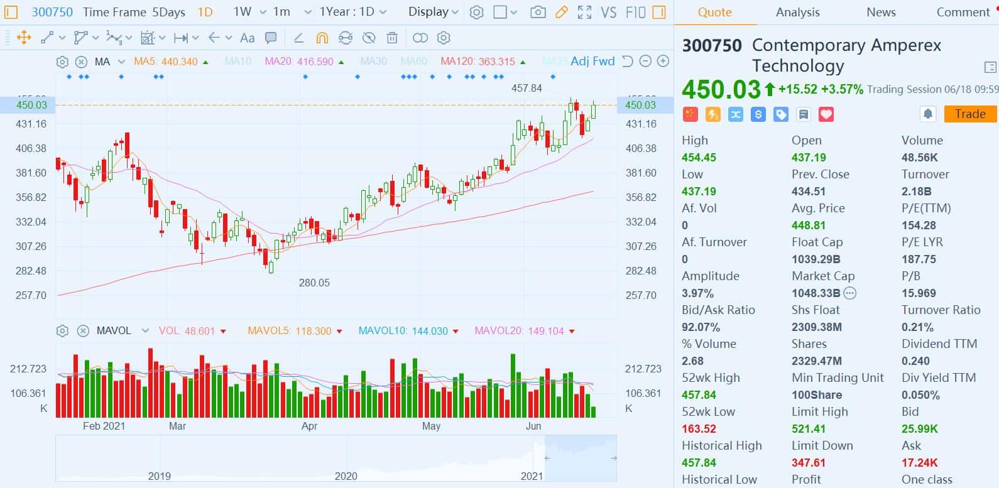Viewport: 999px width, 488px height.
Task: Open the MAVOL indicator dropdown
Action: pos(145,331)
